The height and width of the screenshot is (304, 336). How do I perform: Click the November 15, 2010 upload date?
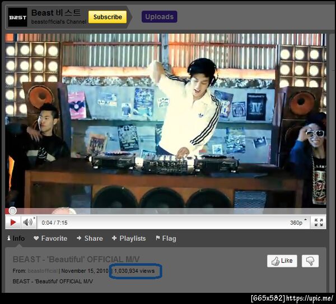tap(85, 271)
